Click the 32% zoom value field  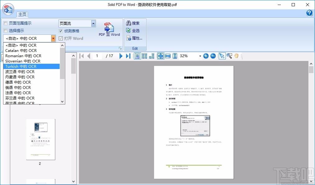[x=188, y=56]
